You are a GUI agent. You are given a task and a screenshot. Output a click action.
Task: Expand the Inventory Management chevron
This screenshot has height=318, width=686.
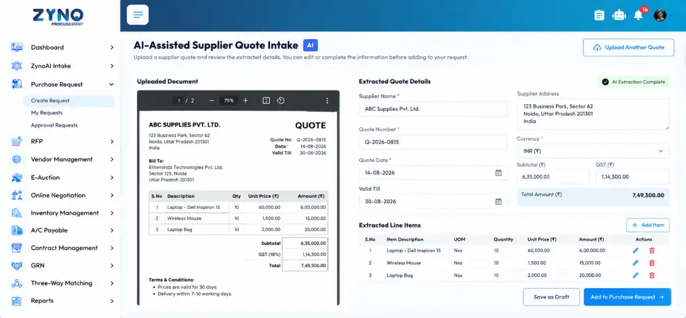coord(111,213)
